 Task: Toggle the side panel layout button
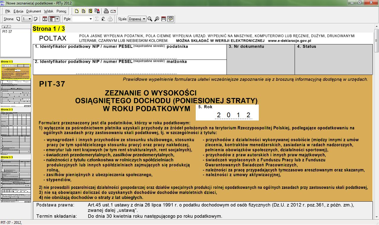point(52,19)
